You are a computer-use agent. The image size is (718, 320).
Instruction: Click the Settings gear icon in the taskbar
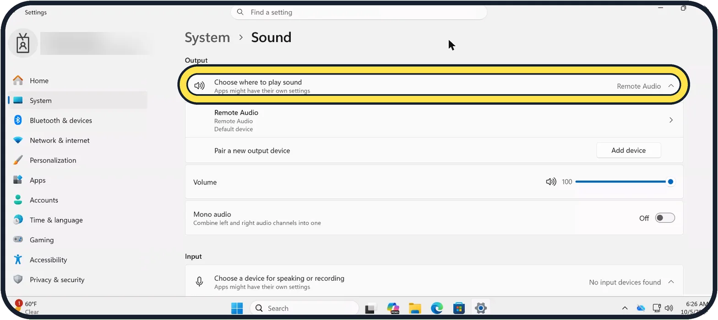point(480,308)
